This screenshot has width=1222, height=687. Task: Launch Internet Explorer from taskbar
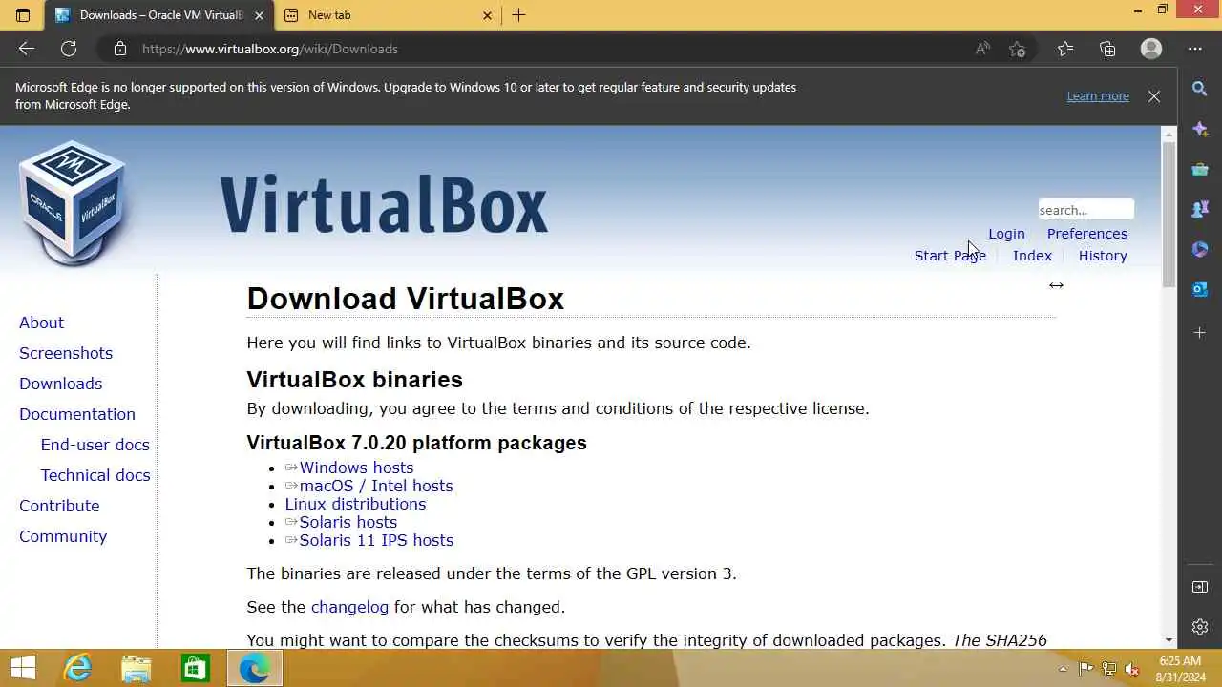[x=76, y=668]
